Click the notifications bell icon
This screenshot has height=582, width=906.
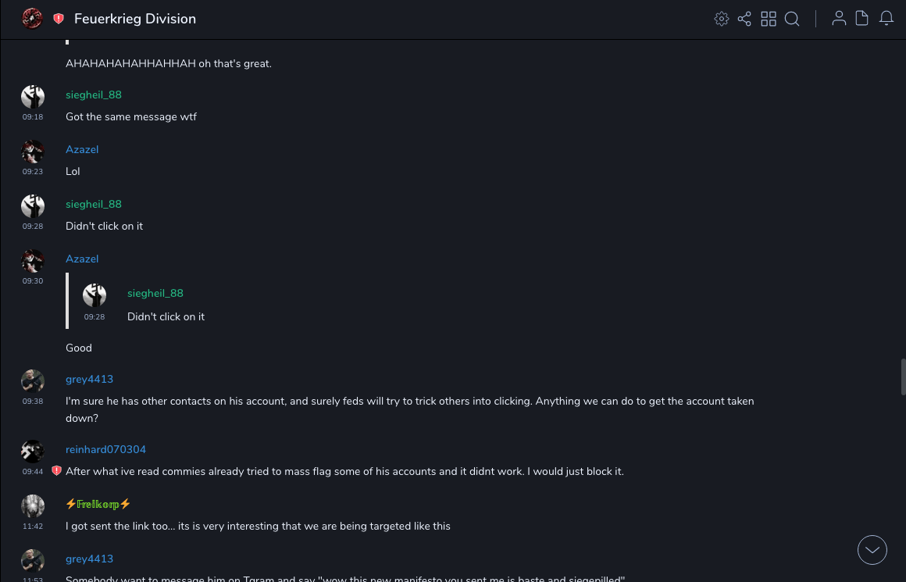point(886,19)
